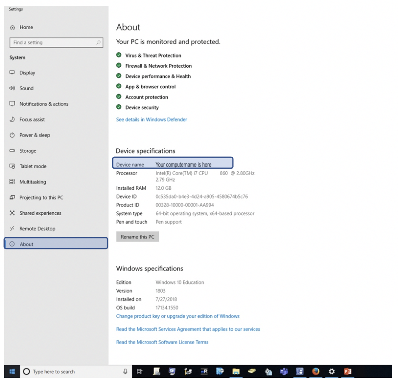398x383 pixels.
Task: Click the Settings gear in the taskbar
Action: click(332, 372)
